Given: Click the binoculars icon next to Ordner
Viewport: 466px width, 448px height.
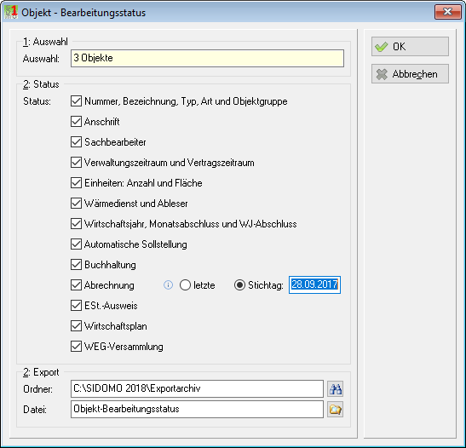Looking at the screenshot, I should click(x=336, y=389).
